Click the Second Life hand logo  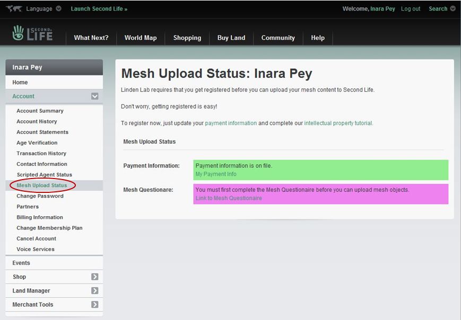19,33
